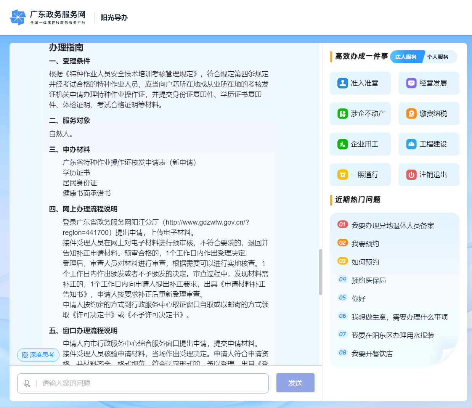This screenshot has width=472, height=408.
Task: Open 涉企不动产 services
Action: coord(360,113)
